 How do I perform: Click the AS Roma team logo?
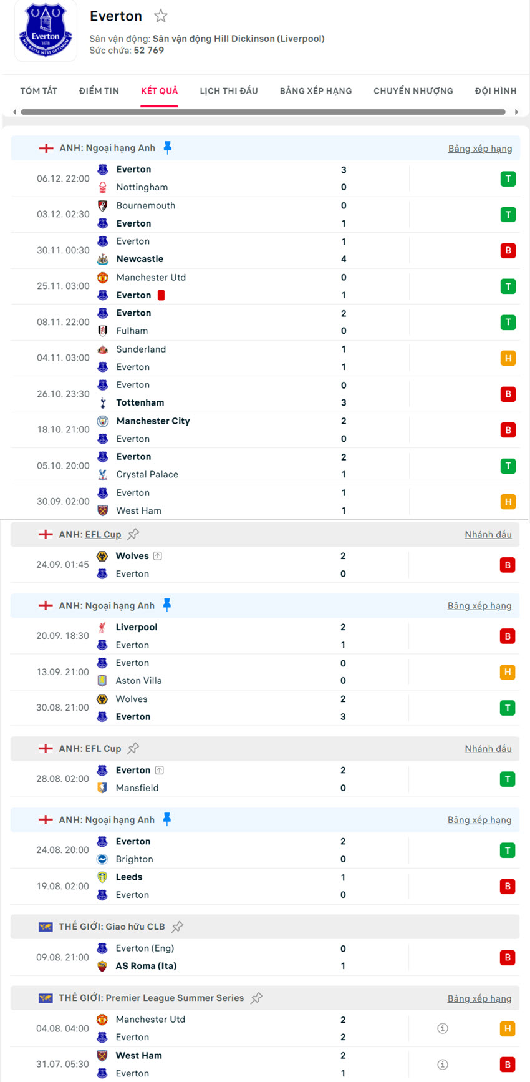tap(103, 965)
